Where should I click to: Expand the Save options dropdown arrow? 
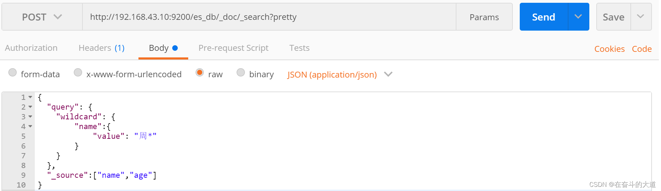[640, 17]
